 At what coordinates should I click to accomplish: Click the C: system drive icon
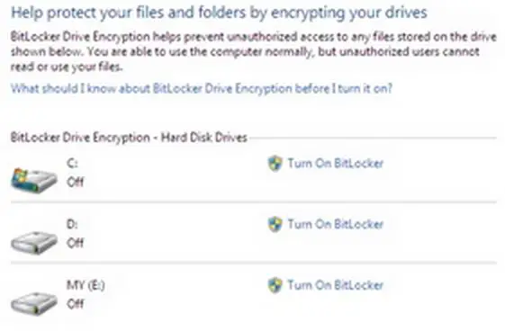tap(34, 180)
